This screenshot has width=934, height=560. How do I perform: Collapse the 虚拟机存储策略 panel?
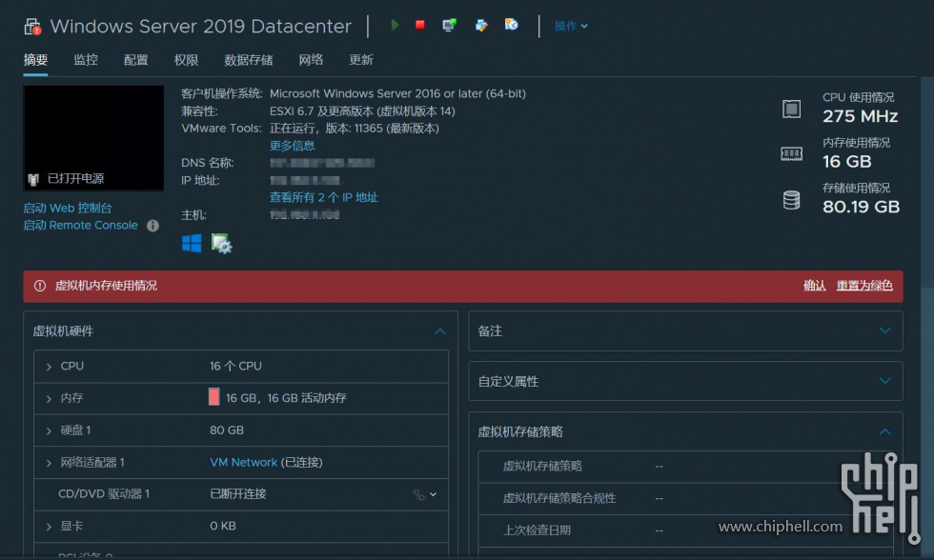click(x=885, y=431)
